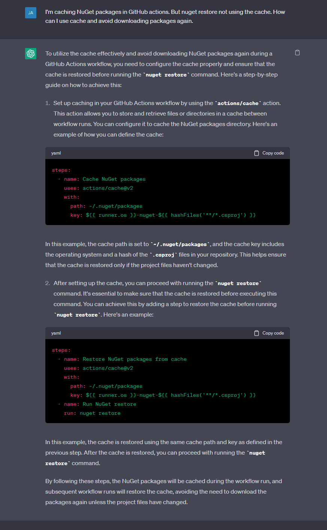Image resolution: width=327 pixels, height=530 pixels.
Task: Copy the assistant response with the clipboard icon
Action: [297, 53]
